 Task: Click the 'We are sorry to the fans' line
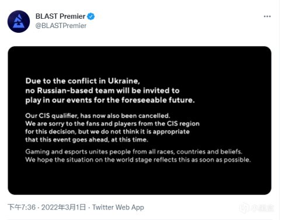click(x=112, y=123)
